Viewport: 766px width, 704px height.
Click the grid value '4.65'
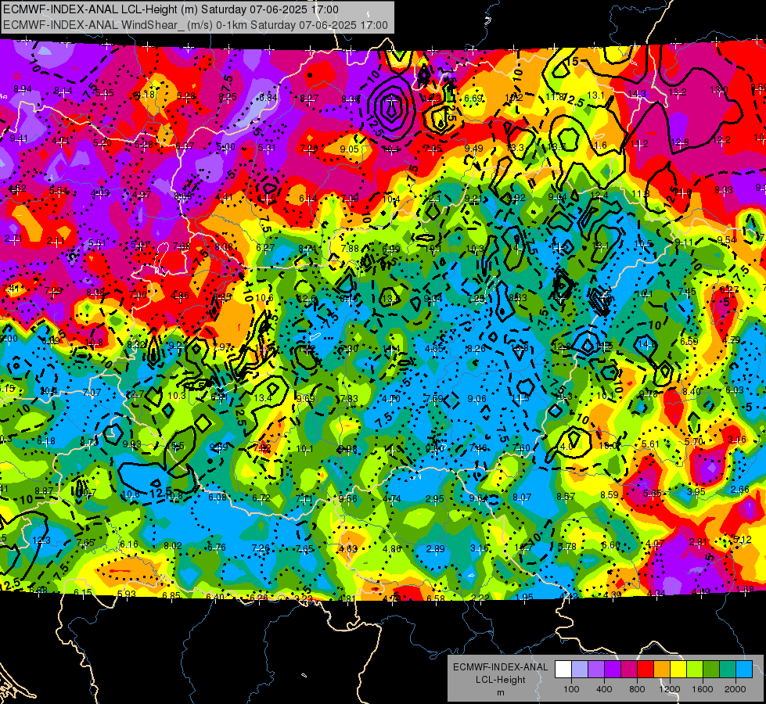click(434, 348)
